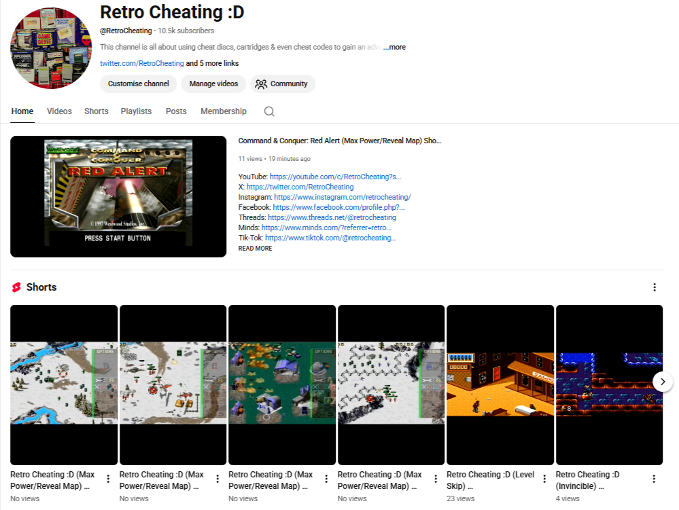Switch to the Posts tab

[x=176, y=111]
